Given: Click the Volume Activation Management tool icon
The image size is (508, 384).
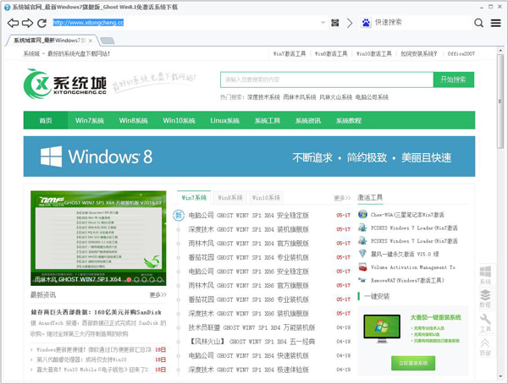Looking at the screenshot, I should coord(362,267).
